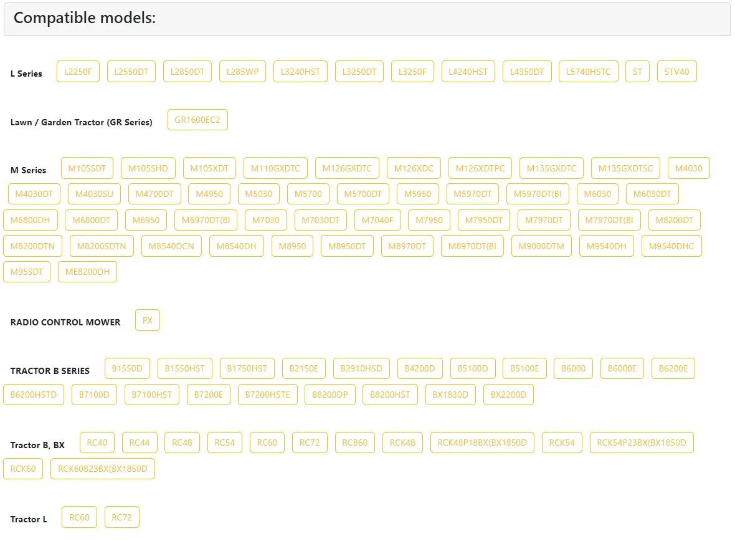Image resolution: width=735 pixels, height=541 pixels.
Task: Click the M8200DT model tag
Action: pyautogui.click(x=675, y=220)
